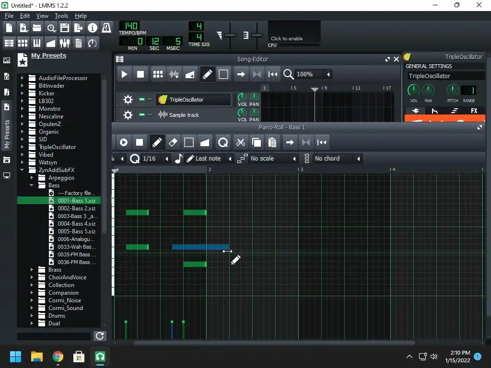Mute the Sample track
This screenshot has height=368, width=491.
pos(142,115)
